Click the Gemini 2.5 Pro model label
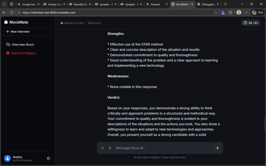The width and height of the screenshot is (266, 166). pos(74,23)
